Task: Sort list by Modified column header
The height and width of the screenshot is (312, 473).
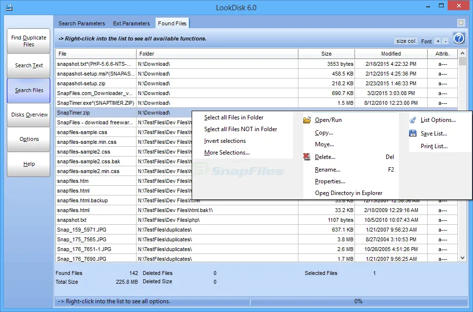Action: (x=391, y=54)
